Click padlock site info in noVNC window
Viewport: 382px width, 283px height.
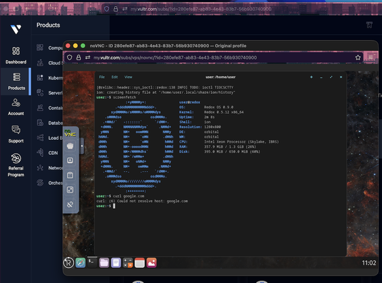(x=79, y=58)
